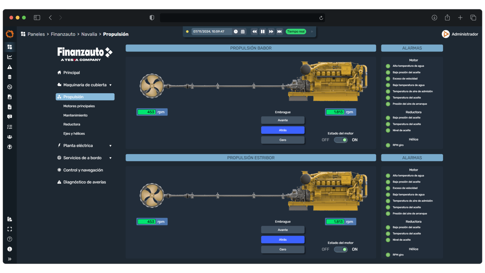Pause the real-time playback
The height and width of the screenshot is (273, 485).
click(263, 31)
